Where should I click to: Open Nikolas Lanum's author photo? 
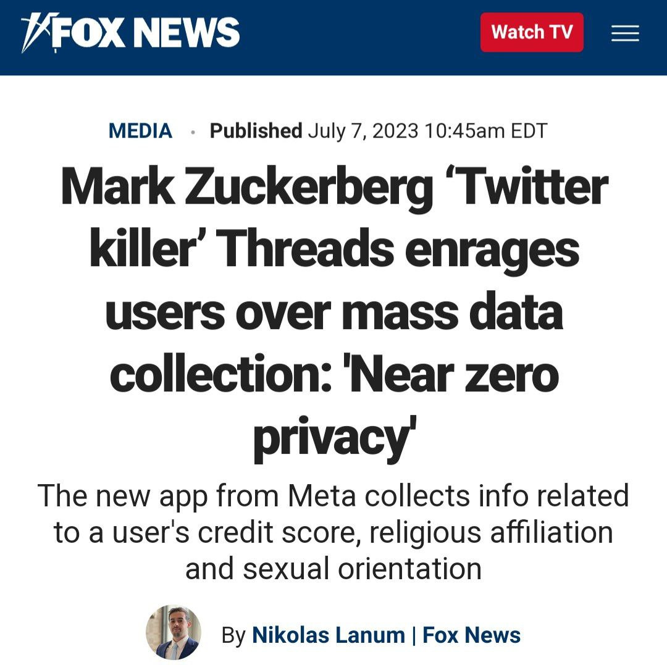(174, 632)
